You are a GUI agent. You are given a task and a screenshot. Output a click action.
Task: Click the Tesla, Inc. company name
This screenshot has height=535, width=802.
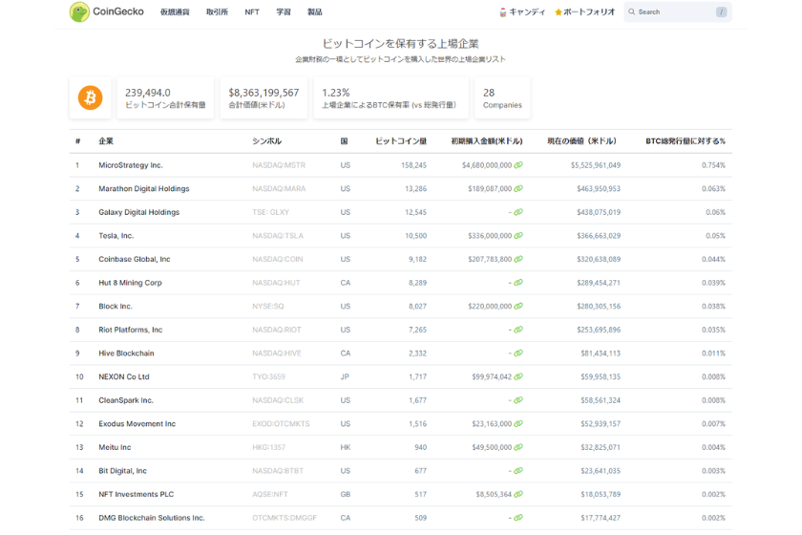116,236
